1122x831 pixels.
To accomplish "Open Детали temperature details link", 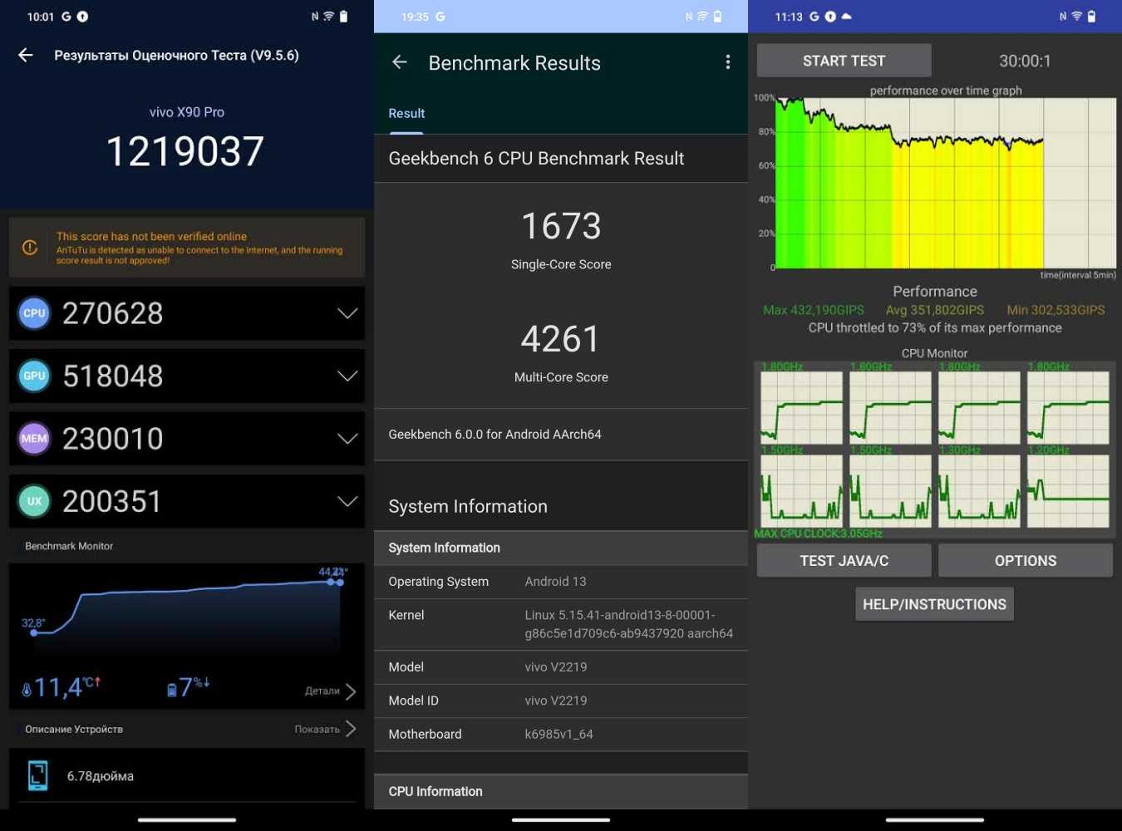I will pos(330,691).
